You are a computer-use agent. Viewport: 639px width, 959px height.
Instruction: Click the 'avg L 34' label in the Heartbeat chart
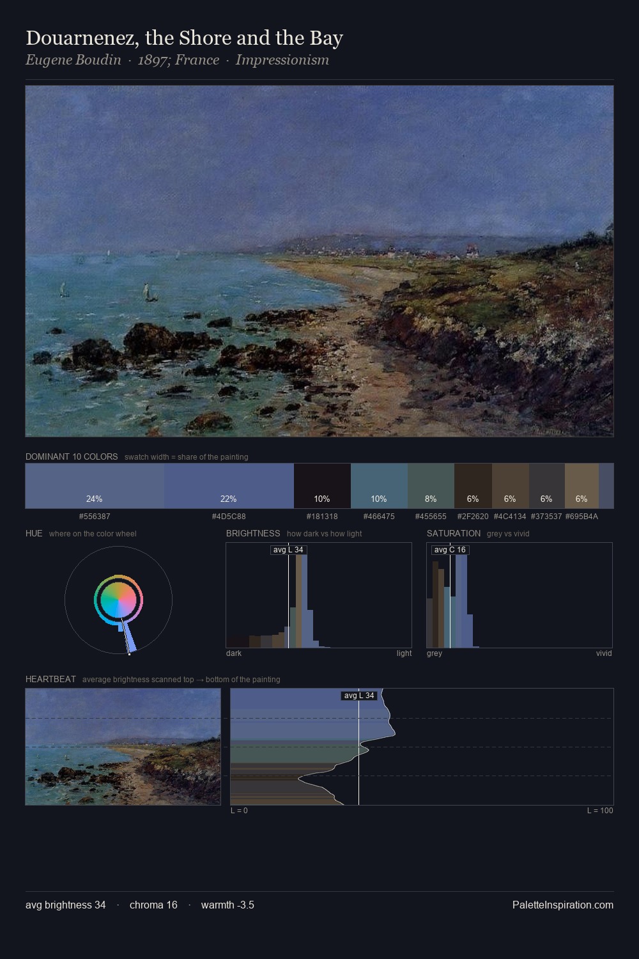[x=359, y=696]
